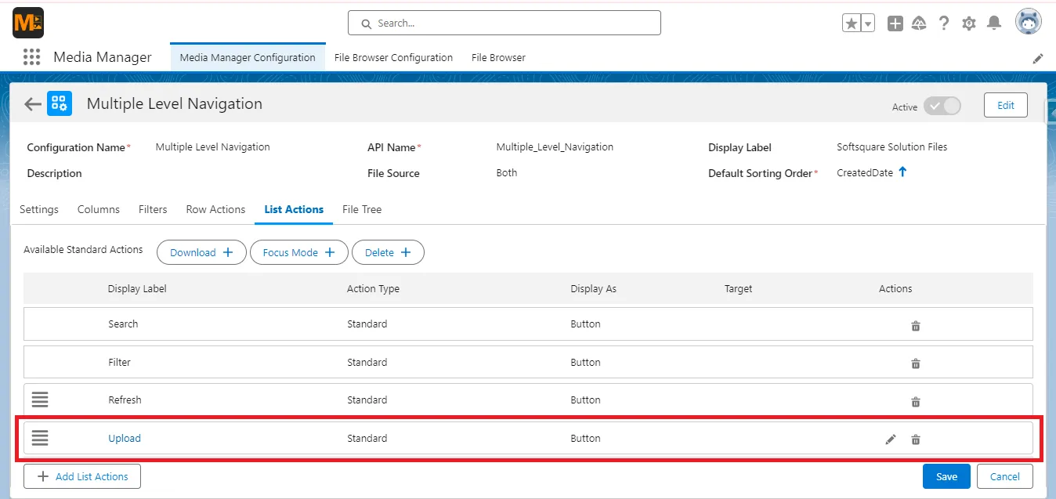The image size is (1056, 499).
Task: Switch to the File Tree tab
Action: tap(361, 209)
